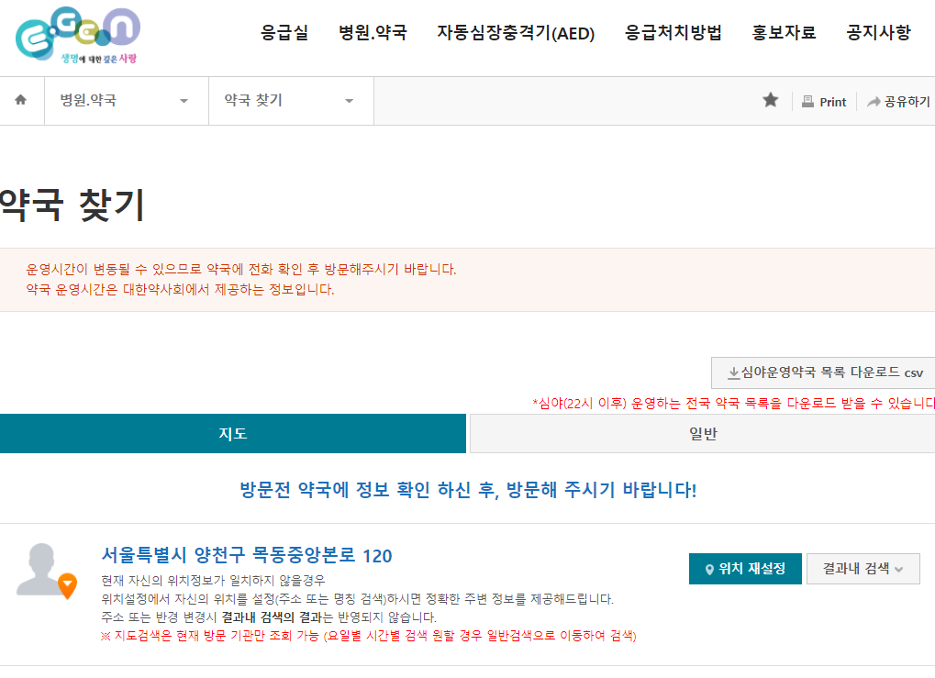Click the download arrow on the CSV button
Image resolution: width=935 pixels, height=678 pixels.
(x=733, y=372)
